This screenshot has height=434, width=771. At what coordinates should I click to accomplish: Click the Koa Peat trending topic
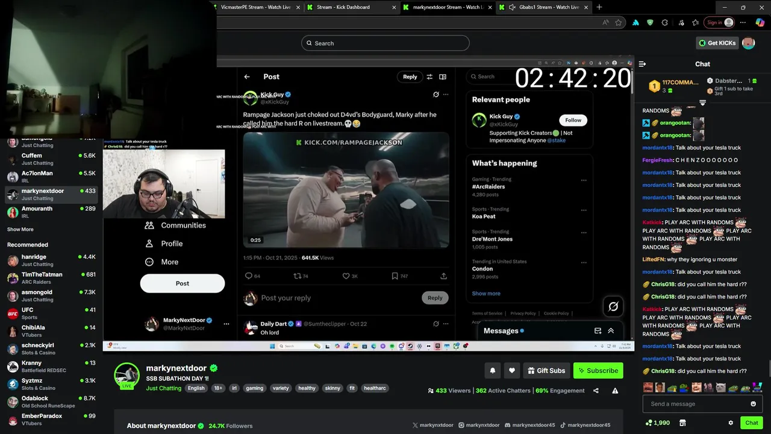tap(484, 216)
